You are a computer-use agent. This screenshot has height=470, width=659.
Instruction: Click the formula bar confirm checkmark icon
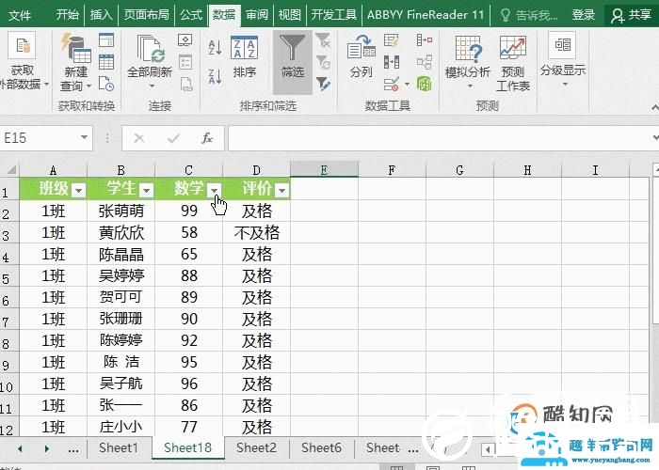tap(173, 138)
